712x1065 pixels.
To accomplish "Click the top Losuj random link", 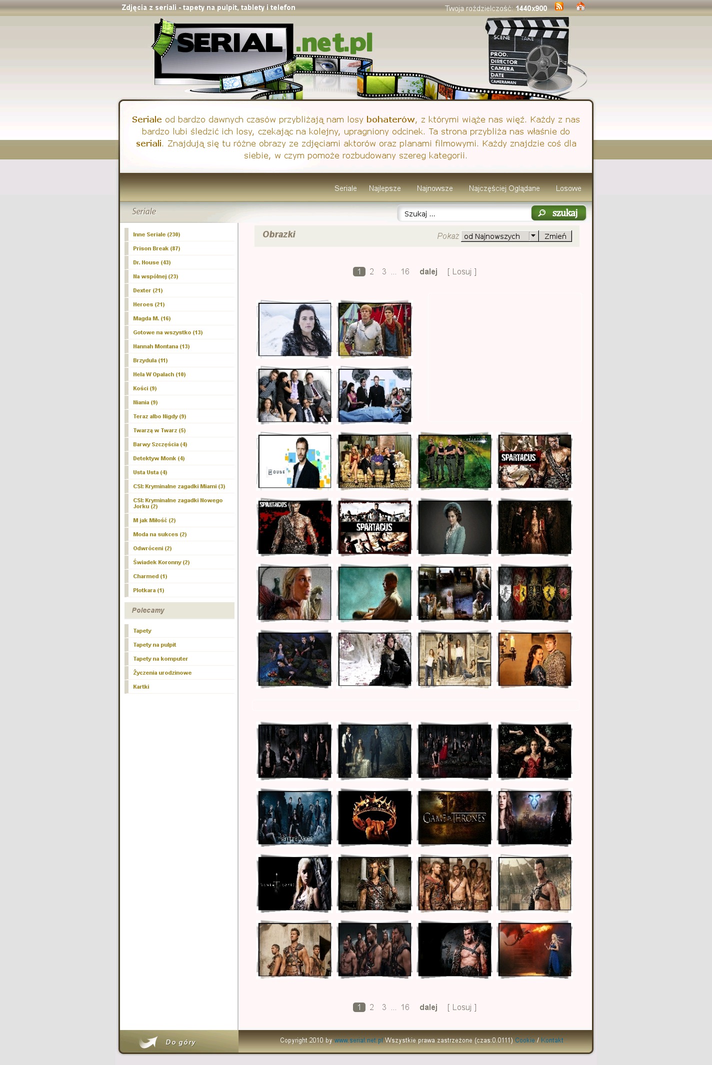I will (x=461, y=272).
